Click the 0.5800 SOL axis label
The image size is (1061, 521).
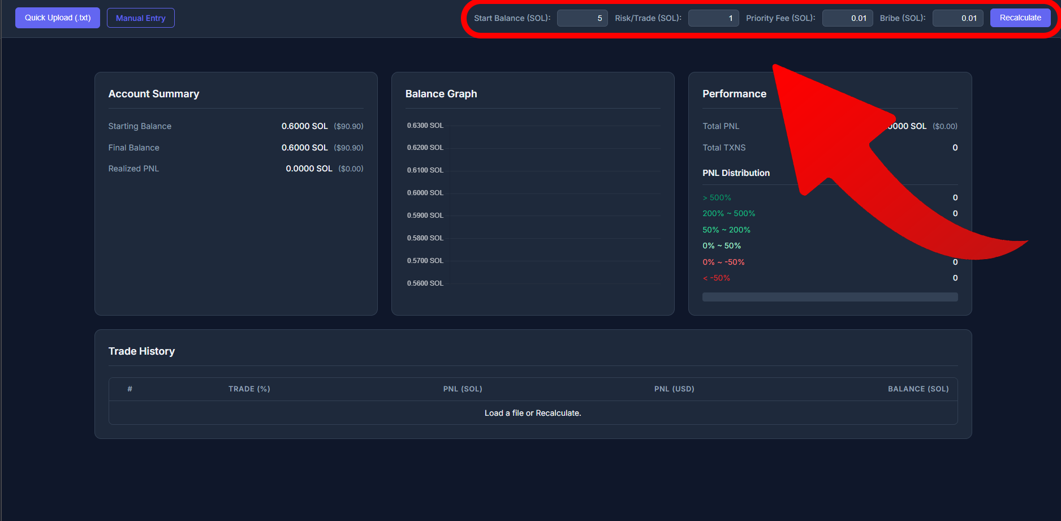tap(425, 238)
